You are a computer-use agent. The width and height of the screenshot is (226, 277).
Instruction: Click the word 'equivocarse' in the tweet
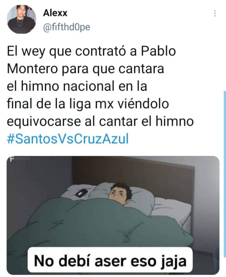click(44, 122)
